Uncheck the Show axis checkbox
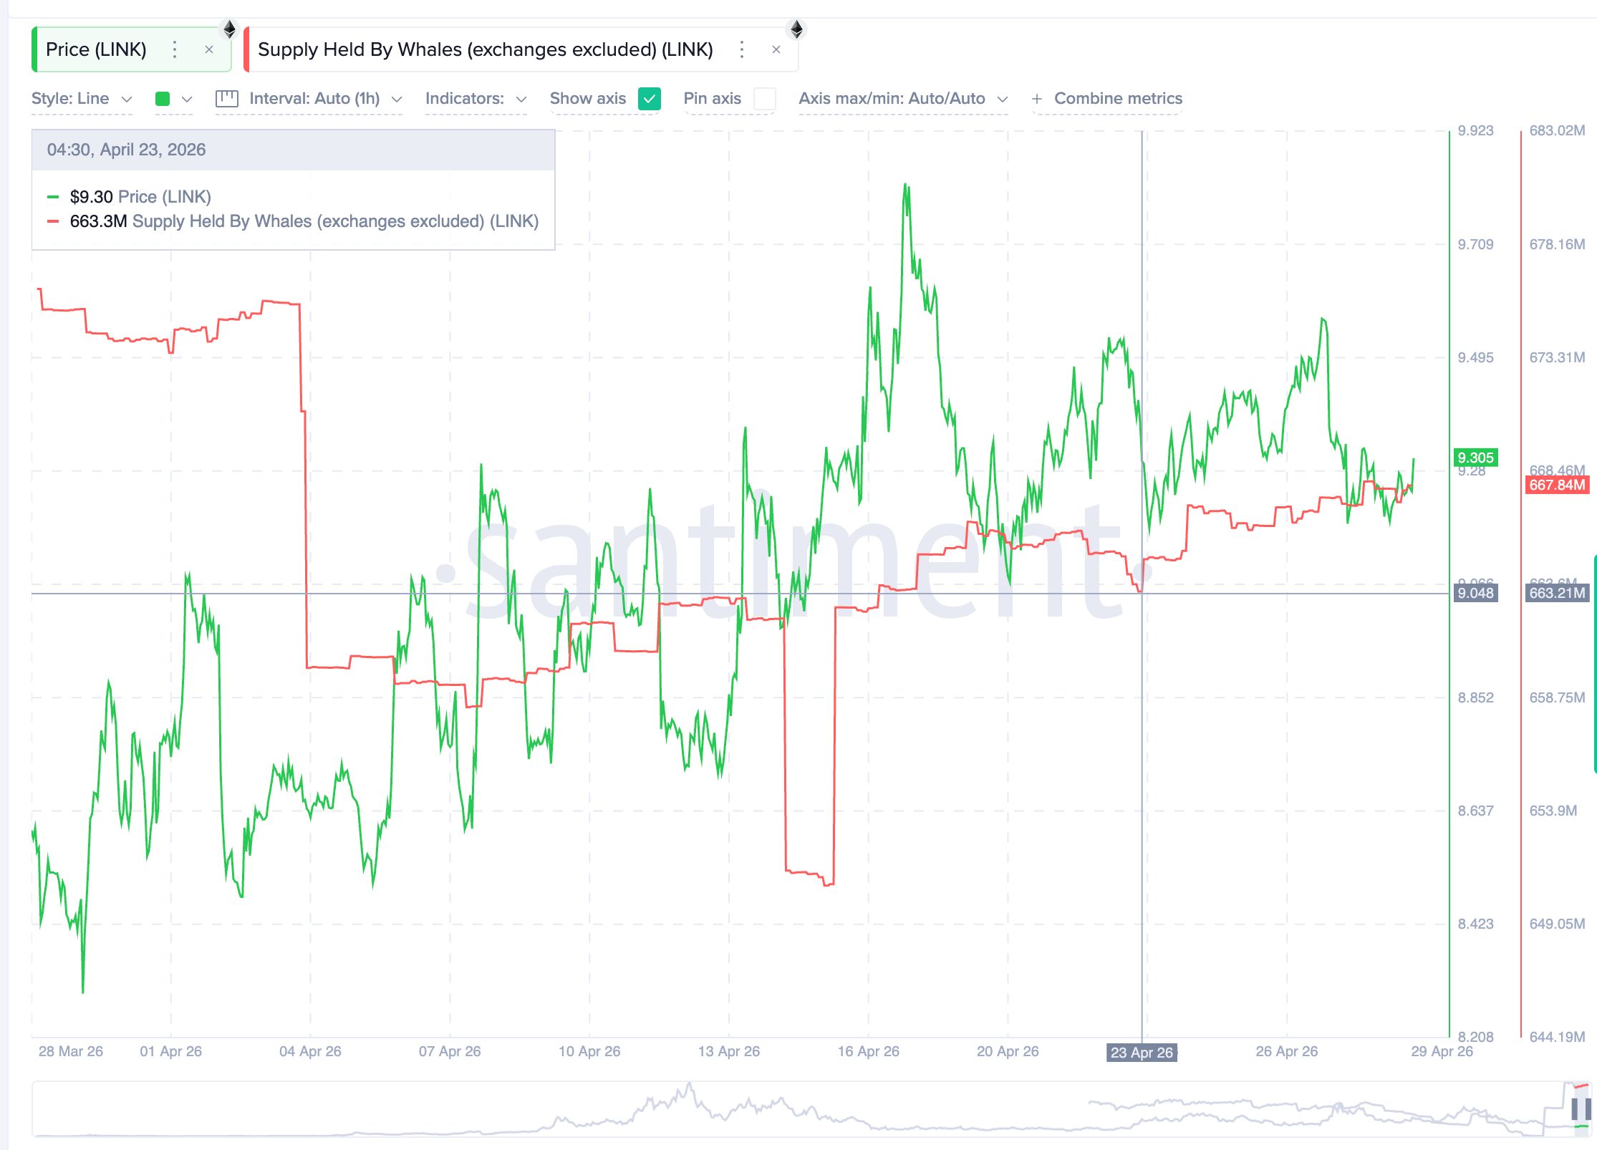Viewport: 1597px width, 1150px height. point(650,99)
